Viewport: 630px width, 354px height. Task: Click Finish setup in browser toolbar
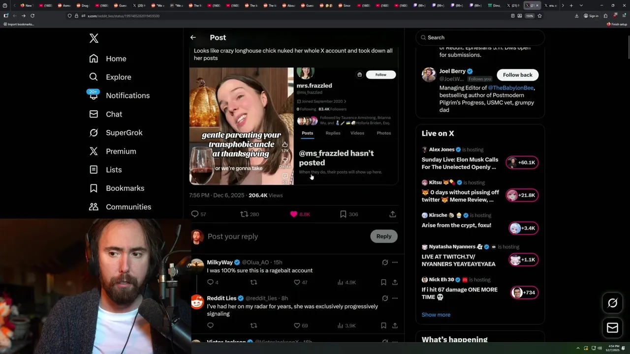(617, 24)
